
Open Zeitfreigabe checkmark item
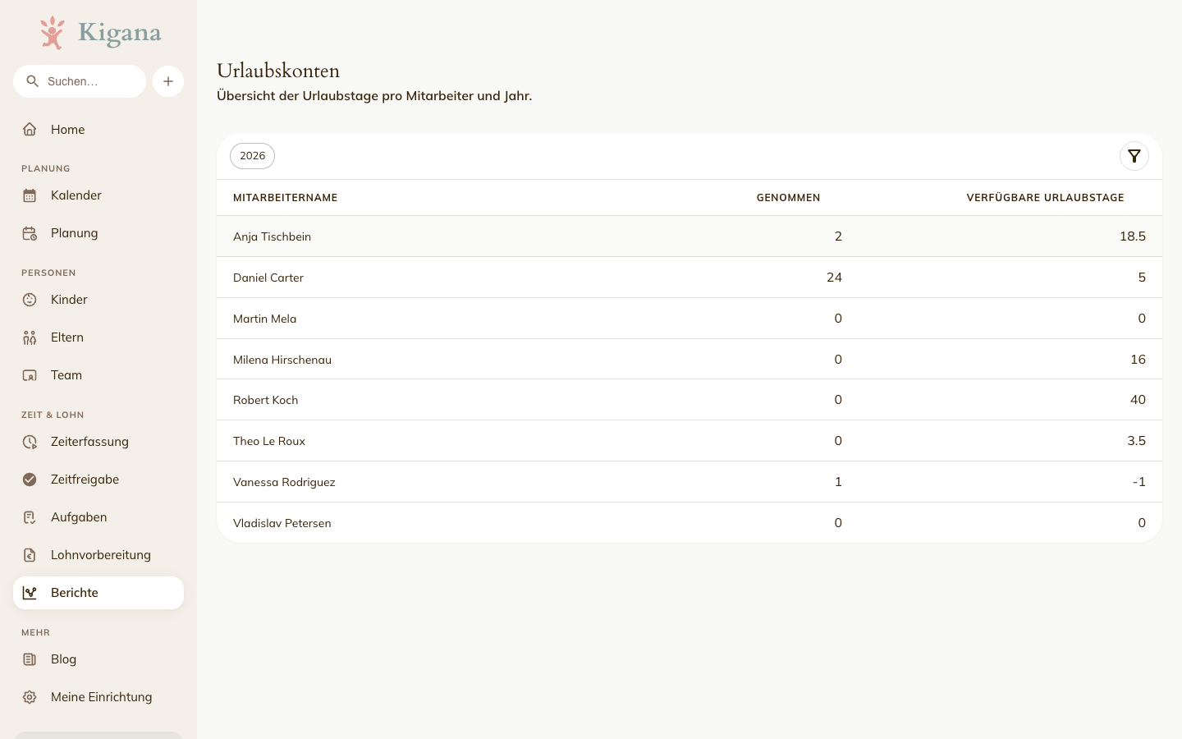[x=98, y=480]
